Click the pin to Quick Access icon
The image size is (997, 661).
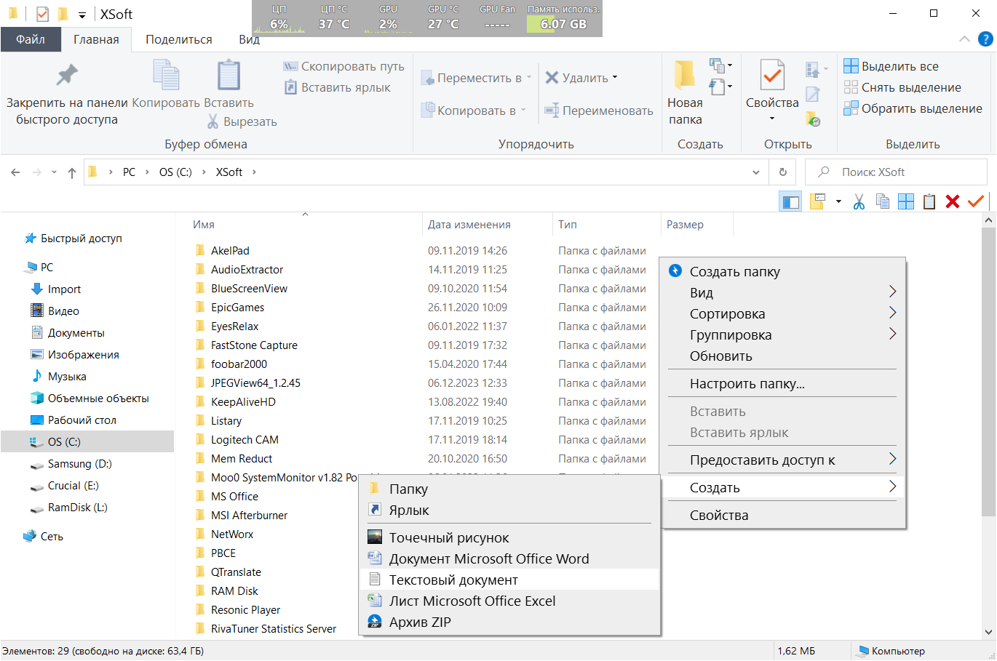(x=67, y=75)
